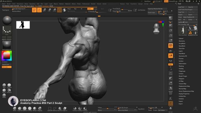Open the Dots stroke type picker
The height and width of the screenshot is (113, 201).
(7, 30)
